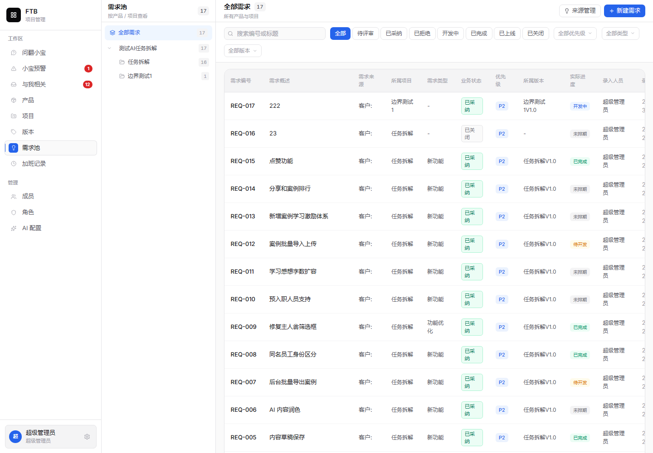Click requirement title 内容草稿保存
This screenshot has height=453, width=653.
[287, 438]
